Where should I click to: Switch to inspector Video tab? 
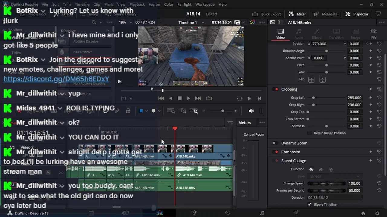280,34
